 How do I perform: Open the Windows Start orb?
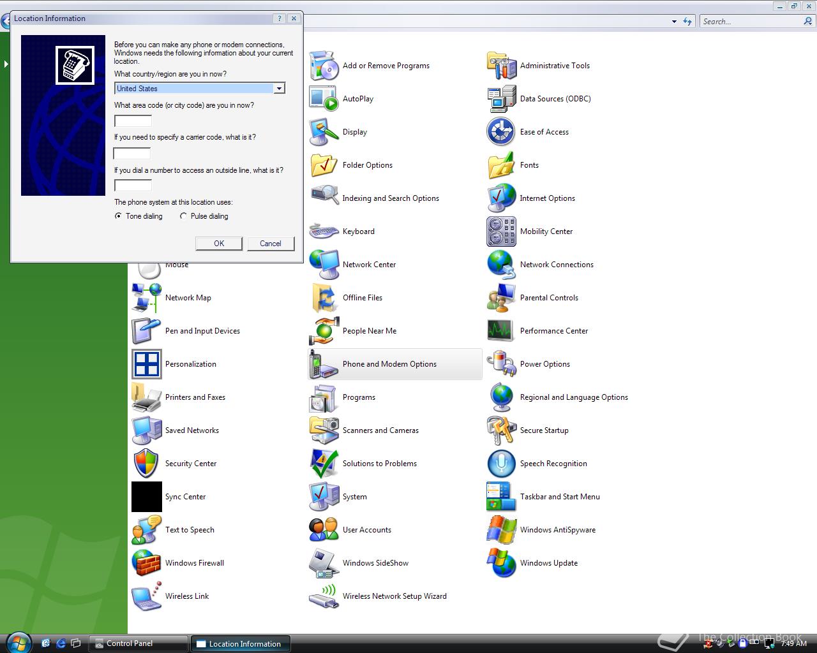[x=18, y=643]
